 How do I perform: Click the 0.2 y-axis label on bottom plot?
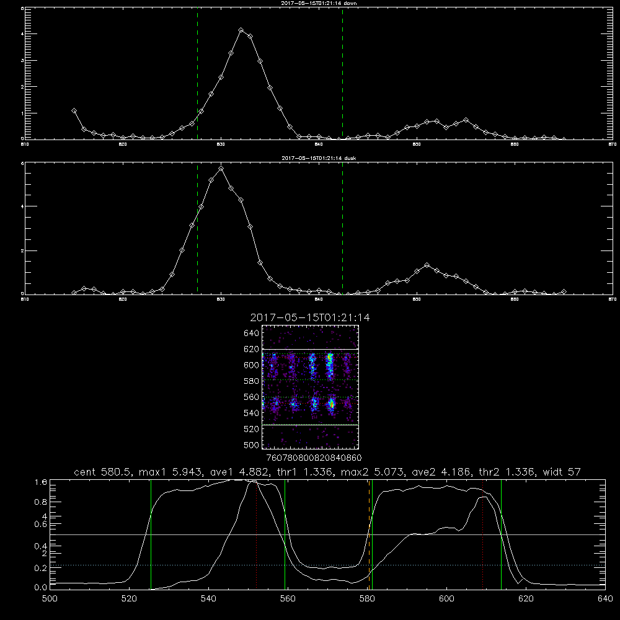pos(41,568)
